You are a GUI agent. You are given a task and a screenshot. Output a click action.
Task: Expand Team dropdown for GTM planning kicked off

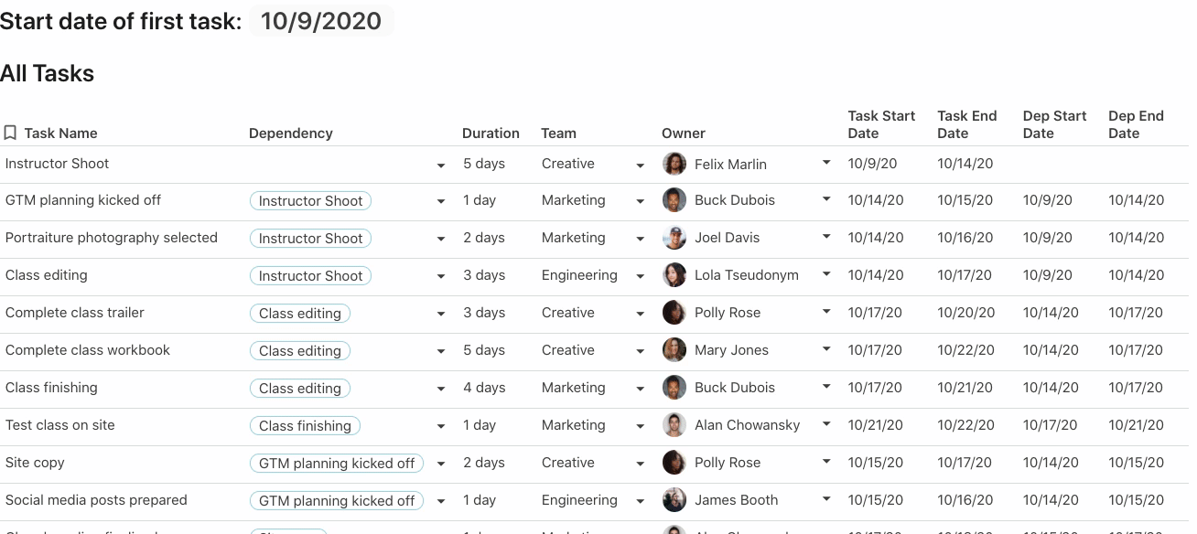pyautogui.click(x=641, y=202)
